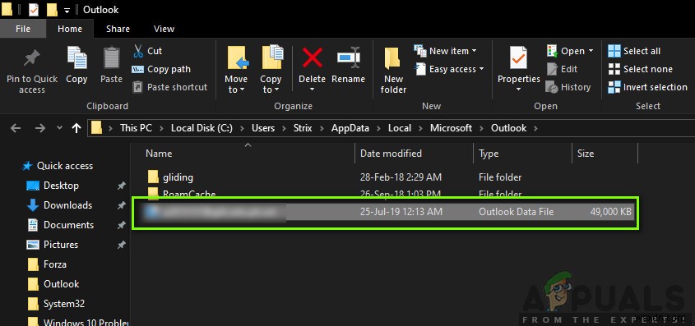Click the Forward navigation arrow
Screen dimensions: 695x326
point(40,128)
